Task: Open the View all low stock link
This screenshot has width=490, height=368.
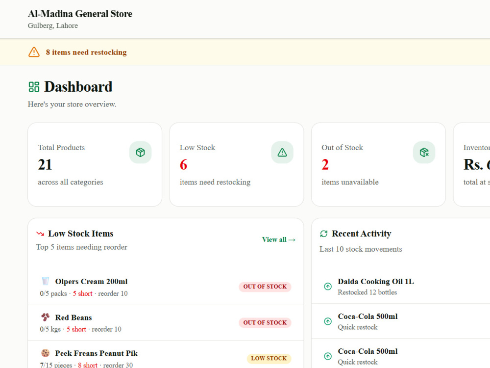Action: click(x=278, y=240)
